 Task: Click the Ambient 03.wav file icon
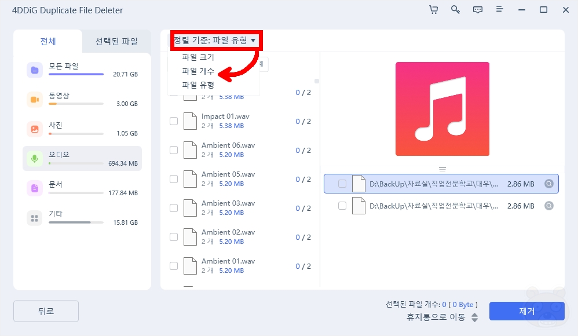point(190,208)
